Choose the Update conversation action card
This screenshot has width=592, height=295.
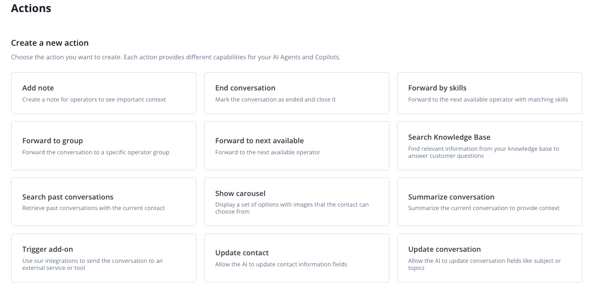489,258
